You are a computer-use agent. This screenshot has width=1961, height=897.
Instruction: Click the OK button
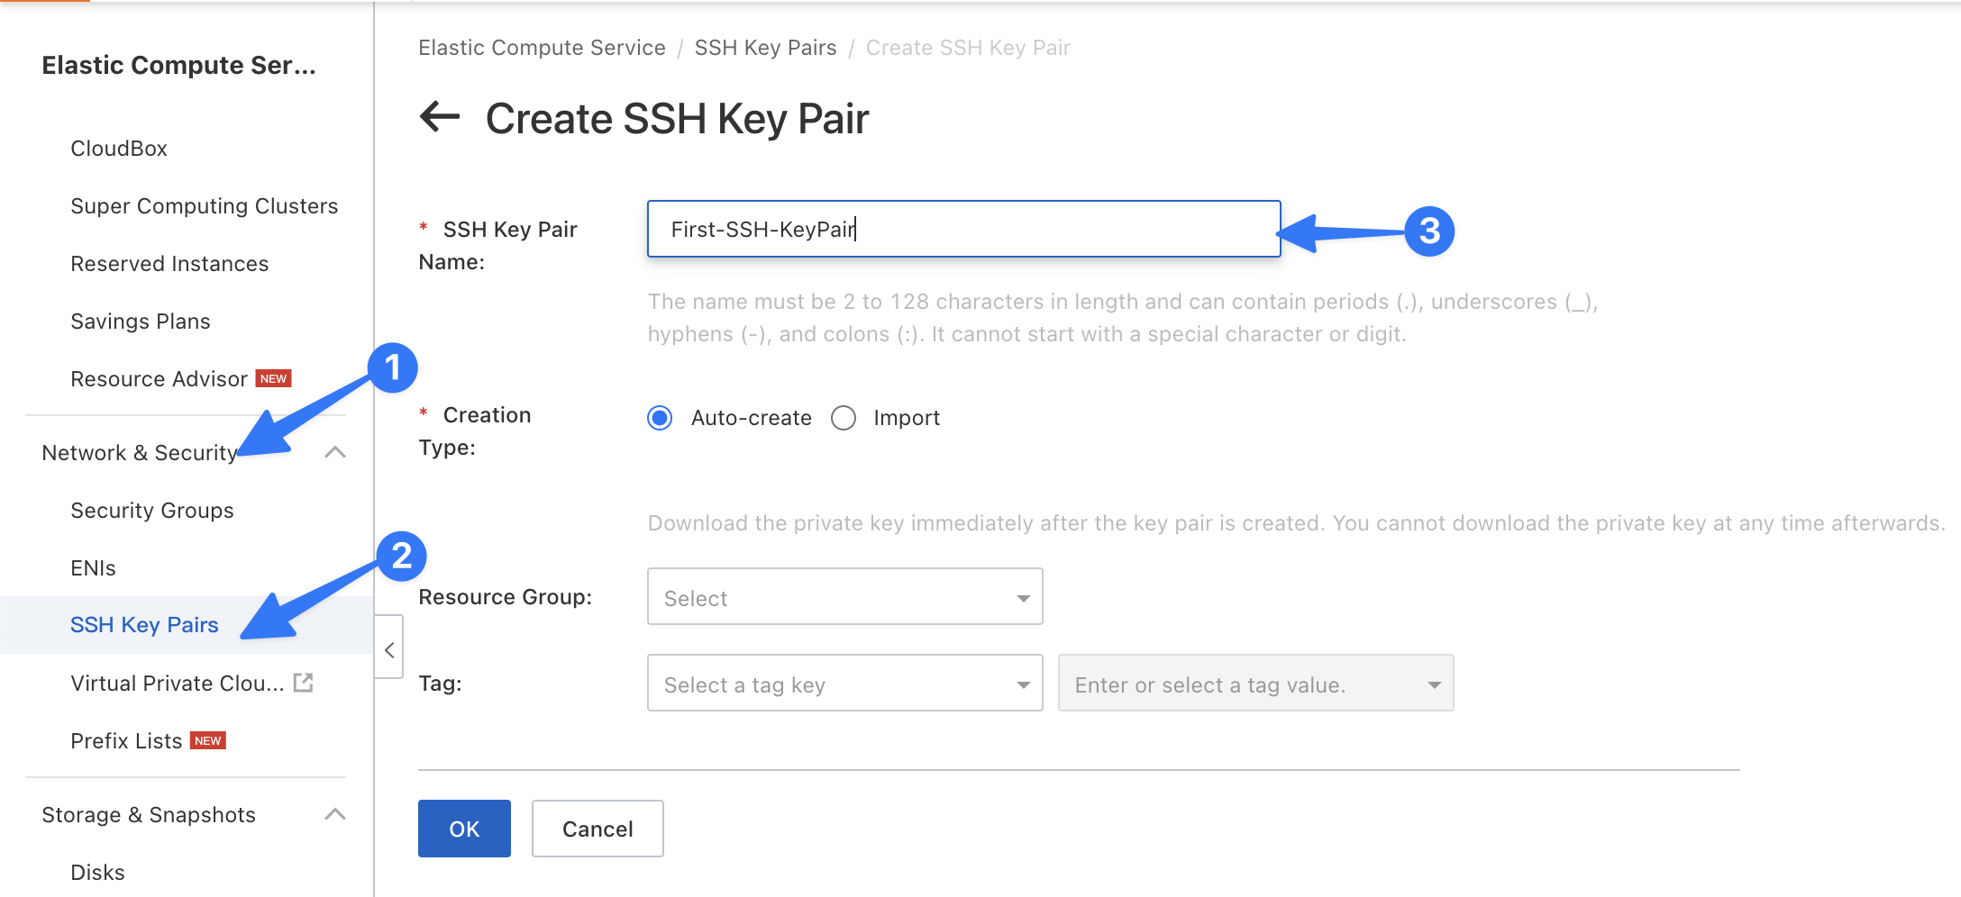[464, 829]
